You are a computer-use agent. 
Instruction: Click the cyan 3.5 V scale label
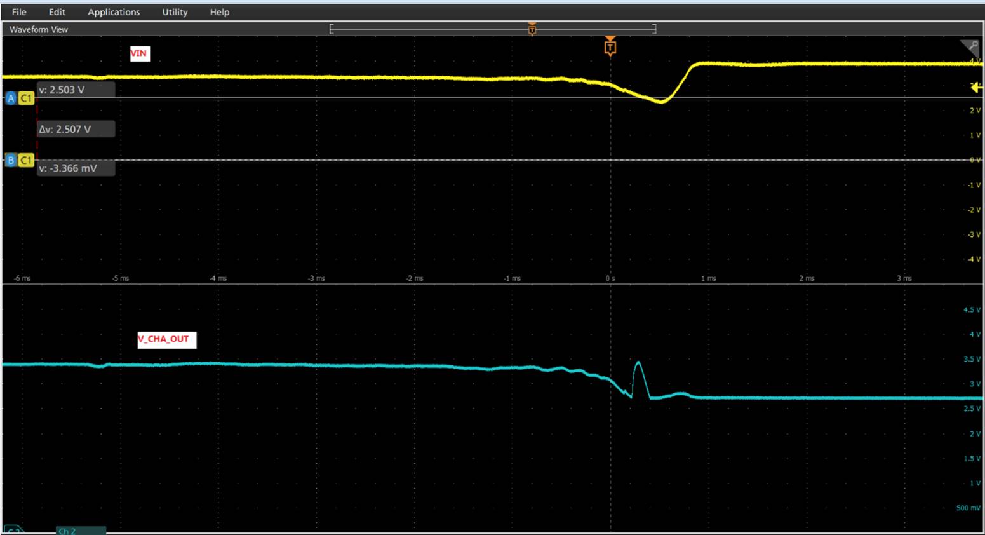(972, 360)
